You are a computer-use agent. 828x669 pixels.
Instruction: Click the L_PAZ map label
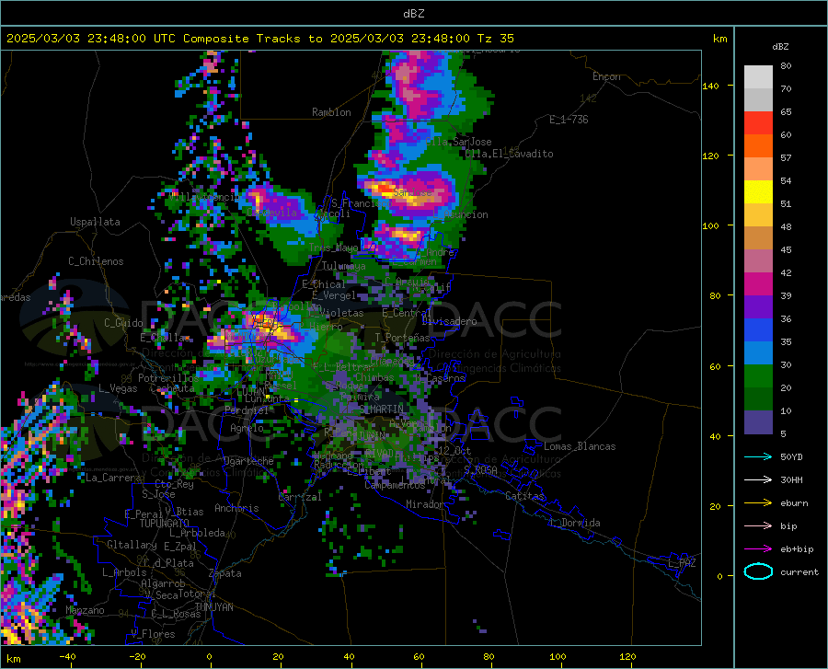click(682, 563)
